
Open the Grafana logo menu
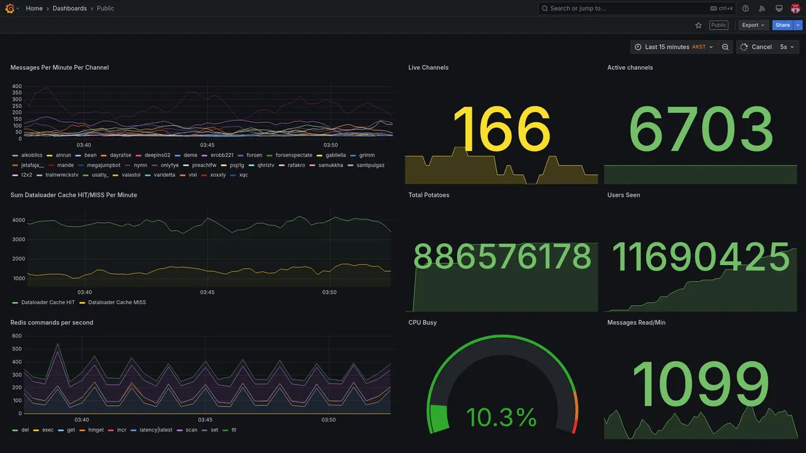pyautogui.click(x=9, y=8)
